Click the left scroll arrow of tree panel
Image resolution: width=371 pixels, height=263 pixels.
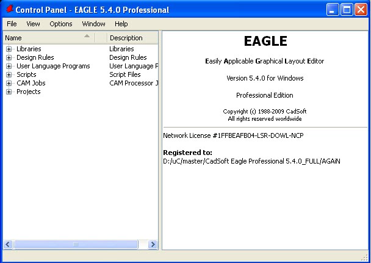pos(8,244)
